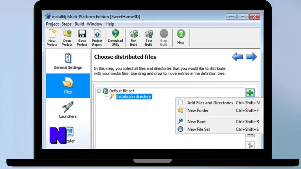The height and width of the screenshot is (169, 301).
Task: Start Run Build
Action: (x=134, y=38)
